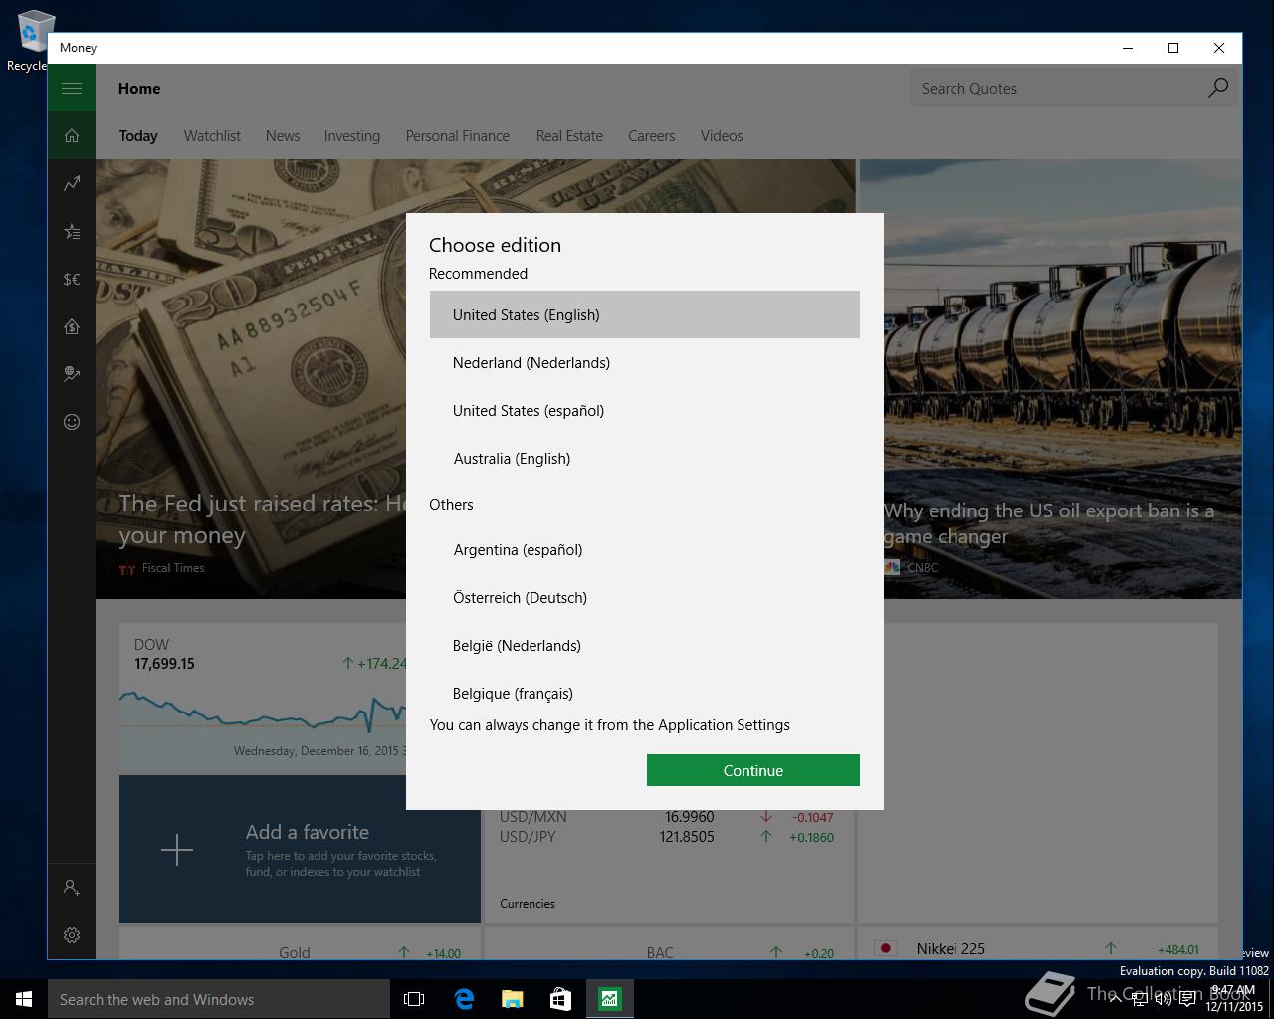Image resolution: width=1274 pixels, height=1019 pixels.
Task: Click the taskbar clock and date
Action: coord(1233,999)
